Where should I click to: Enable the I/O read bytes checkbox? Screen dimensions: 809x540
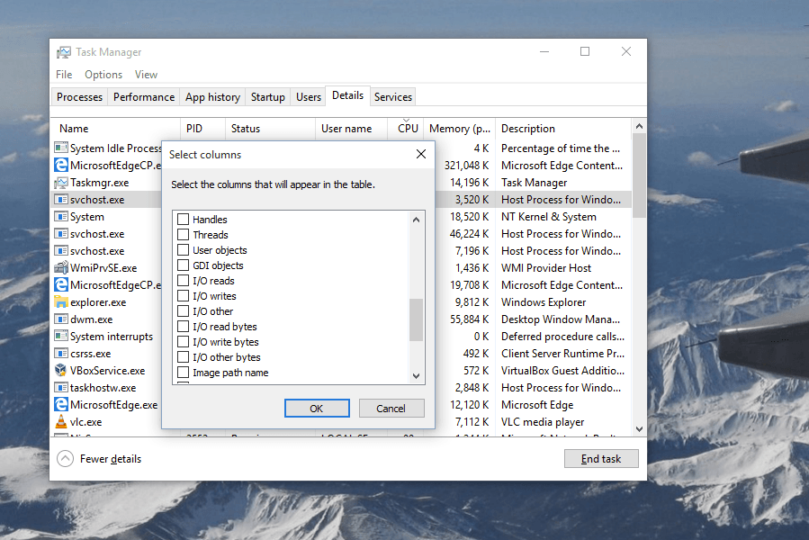184,327
